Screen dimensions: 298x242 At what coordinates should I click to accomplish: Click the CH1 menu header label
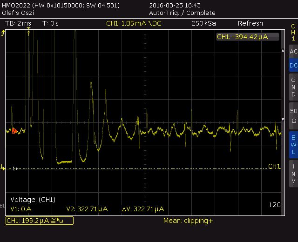293,32
